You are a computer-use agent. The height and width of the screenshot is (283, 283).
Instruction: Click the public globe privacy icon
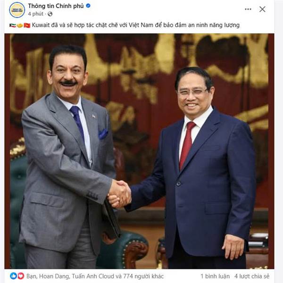pos(50,14)
